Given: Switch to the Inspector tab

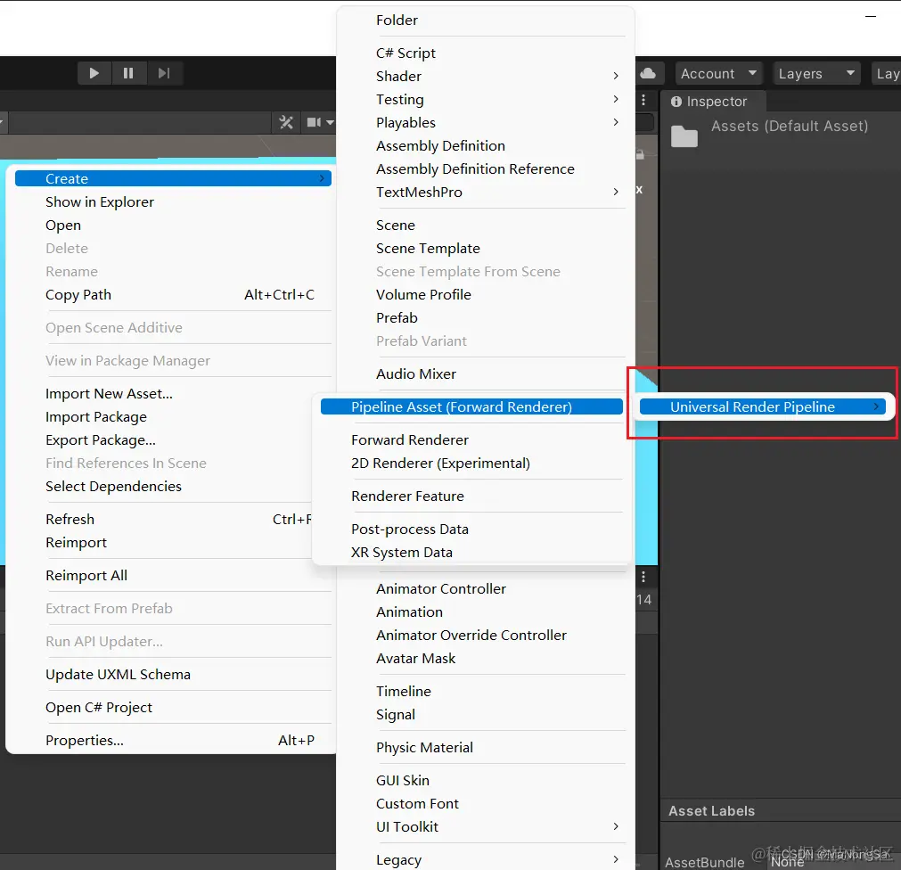Looking at the screenshot, I should 713,101.
